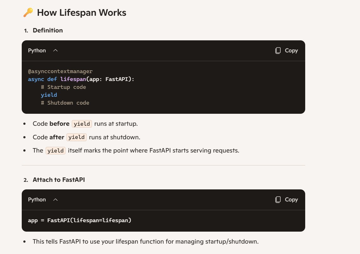Click the yield keyword inside the code block
Viewport: 360px width, 254px height.
[49, 95]
